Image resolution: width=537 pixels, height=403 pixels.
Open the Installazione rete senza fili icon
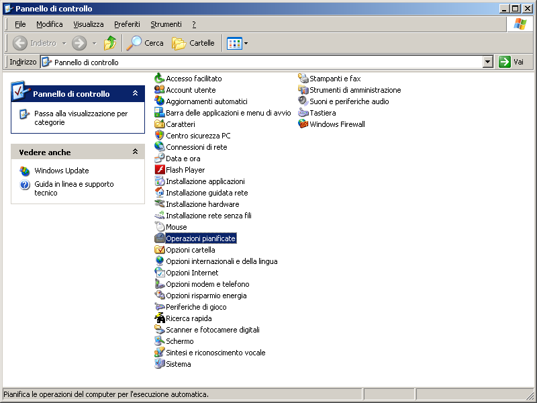(159, 216)
